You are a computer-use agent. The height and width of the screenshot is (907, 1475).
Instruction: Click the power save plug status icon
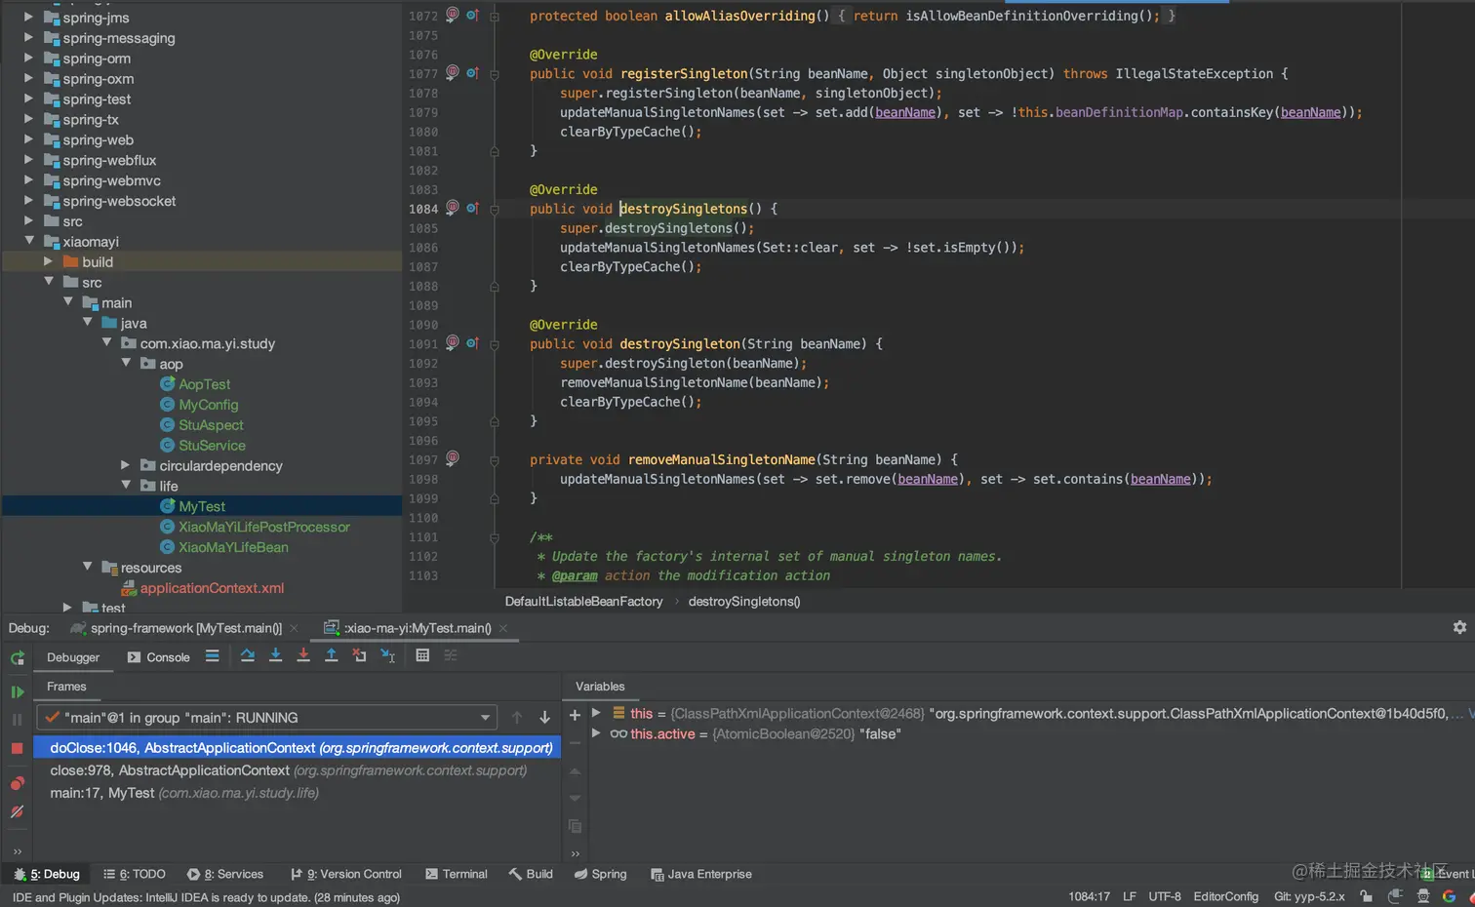coord(1396,896)
